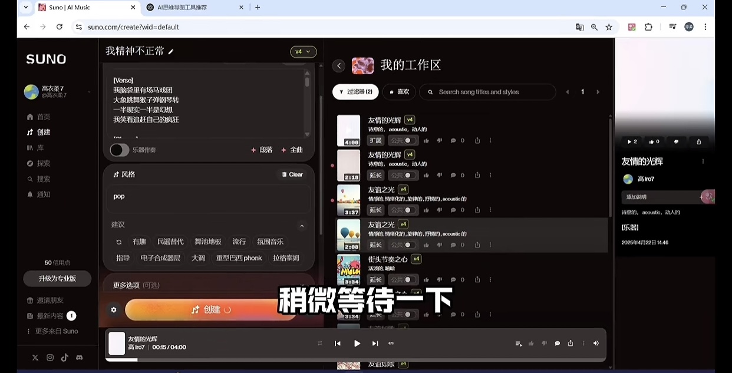Click the TikTok icon in sidebar footer
Screen dimensions: 732x373
tap(64, 358)
